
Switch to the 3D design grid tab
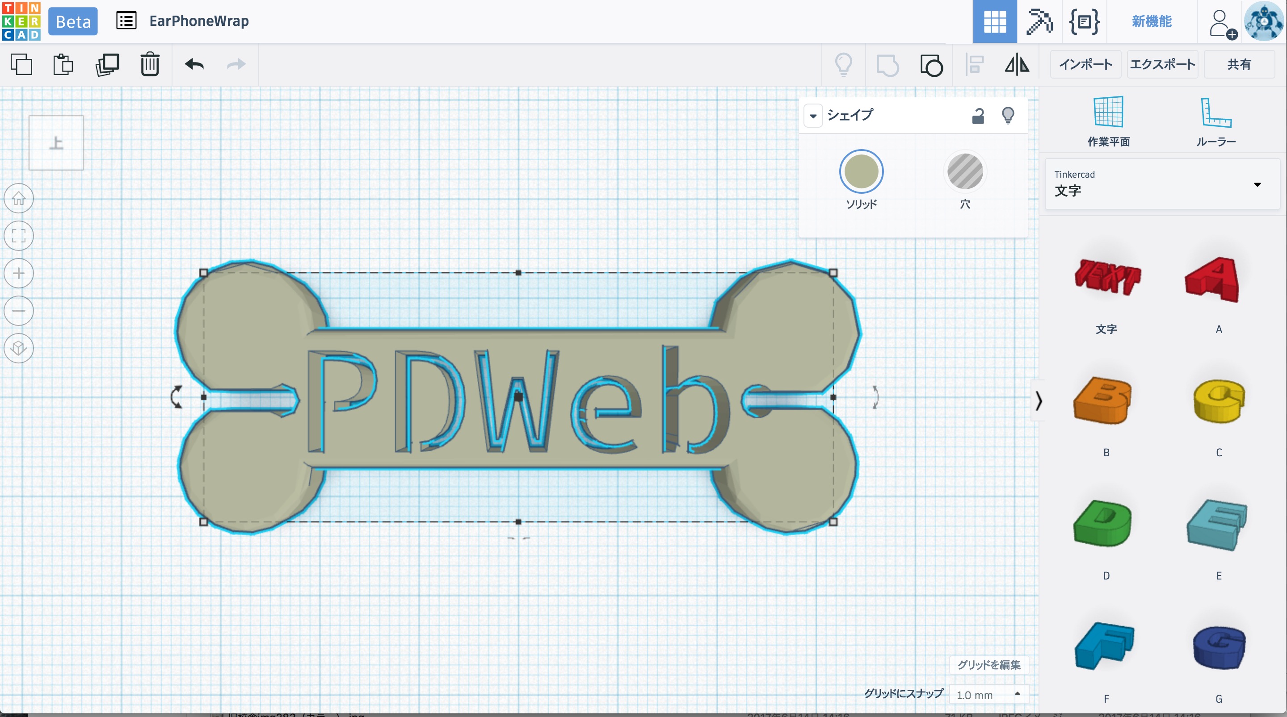pos(994,21)
